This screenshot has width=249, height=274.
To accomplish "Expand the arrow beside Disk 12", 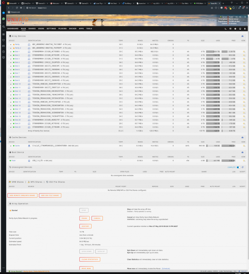I will 11,91.
